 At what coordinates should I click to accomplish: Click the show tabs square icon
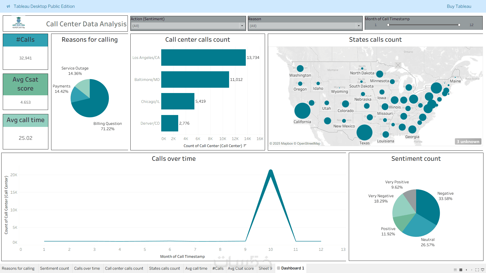point(461,270)
